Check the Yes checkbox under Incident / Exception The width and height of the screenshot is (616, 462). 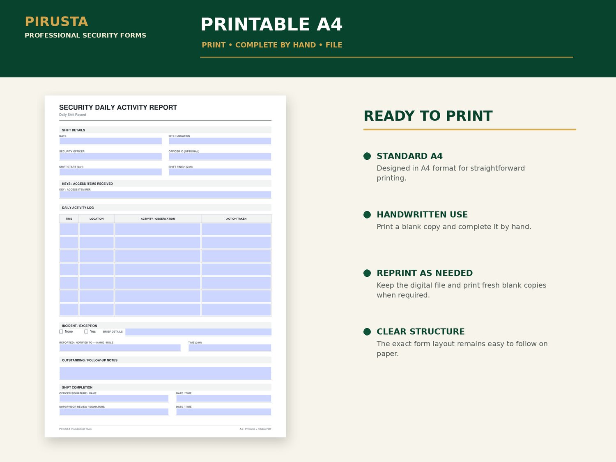pyautogui.click(x=86, y=331)
